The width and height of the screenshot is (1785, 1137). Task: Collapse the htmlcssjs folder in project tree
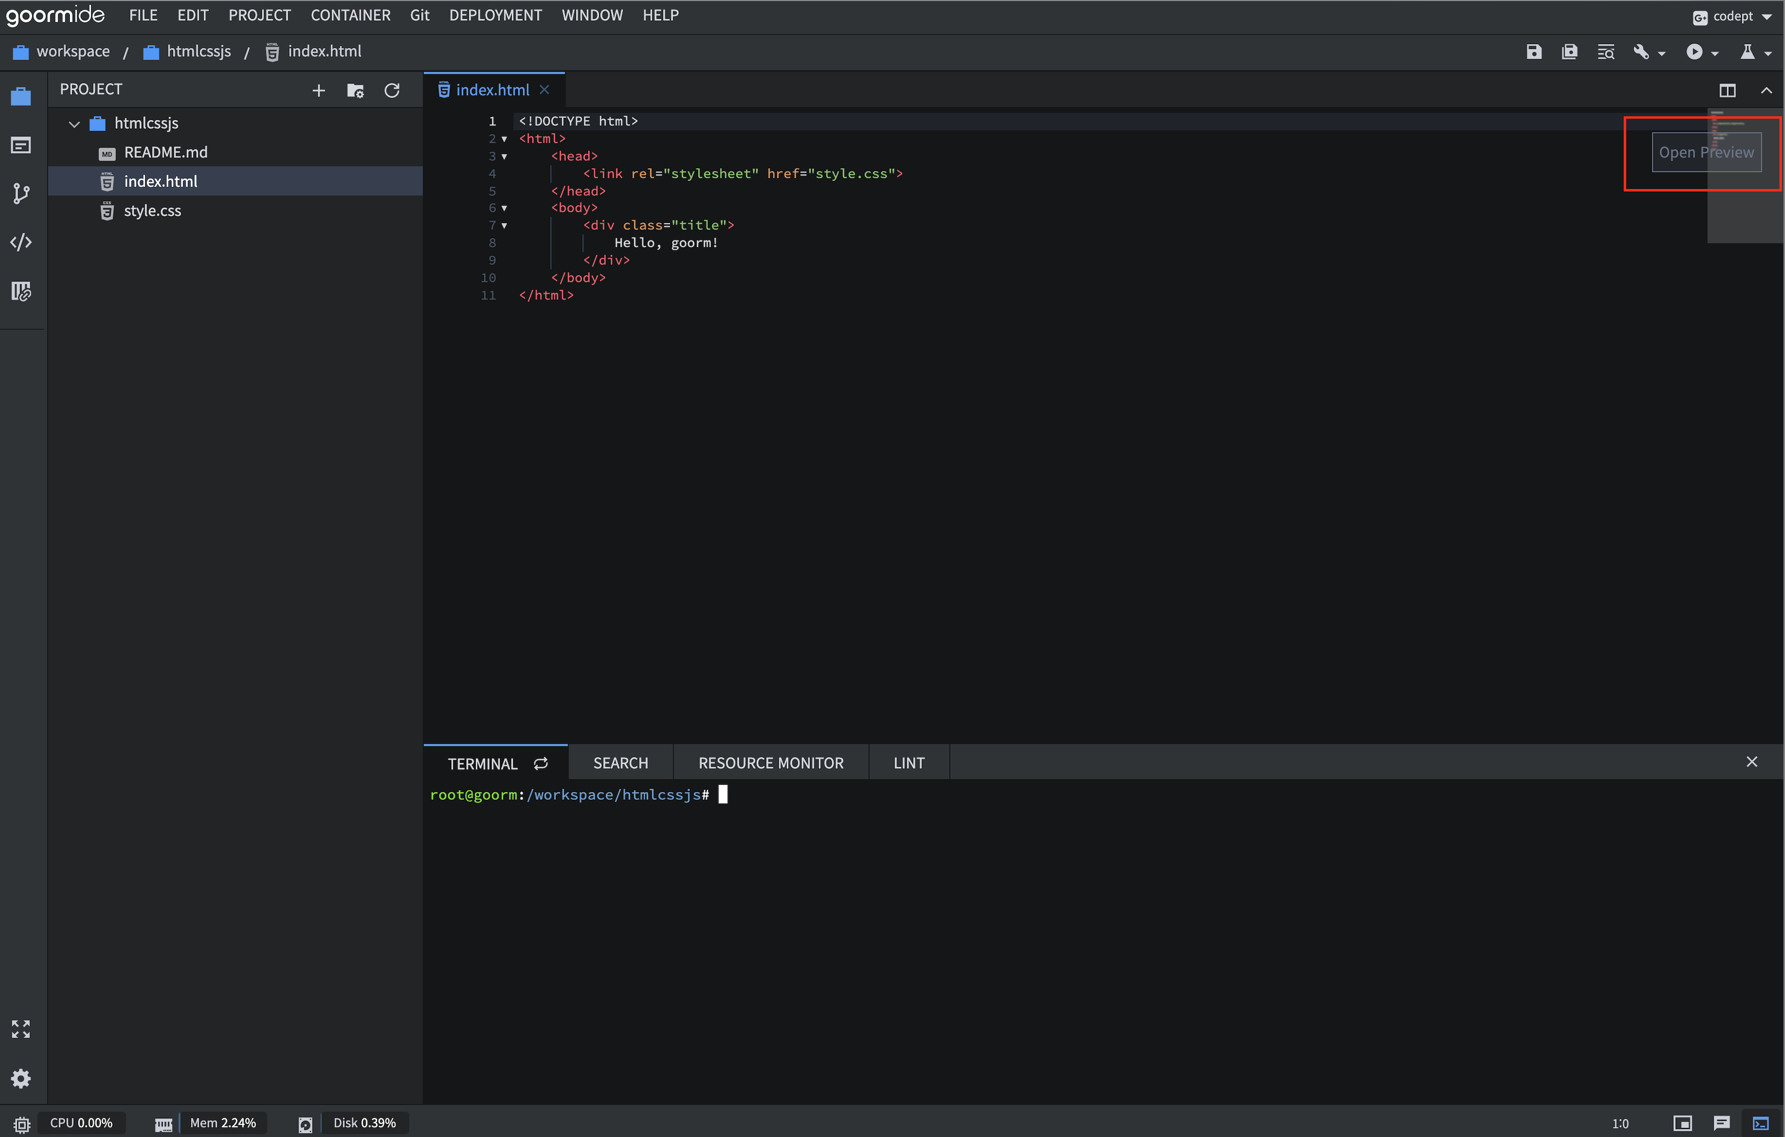click(73, 123)
